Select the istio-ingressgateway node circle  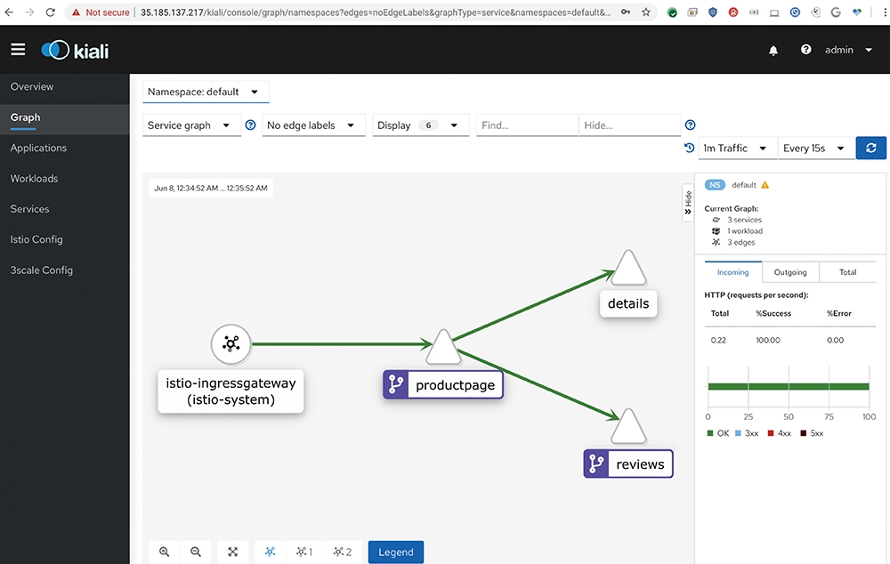point(231,344)
